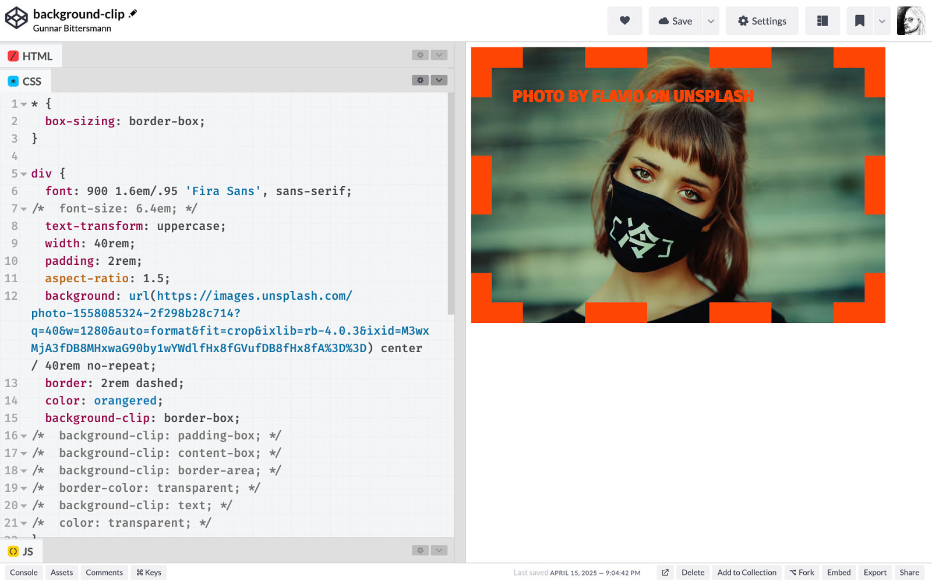This screenshot has width=932, height=582.
Task: Click the bookmark pin icon
Action: [x=860, y=21]
